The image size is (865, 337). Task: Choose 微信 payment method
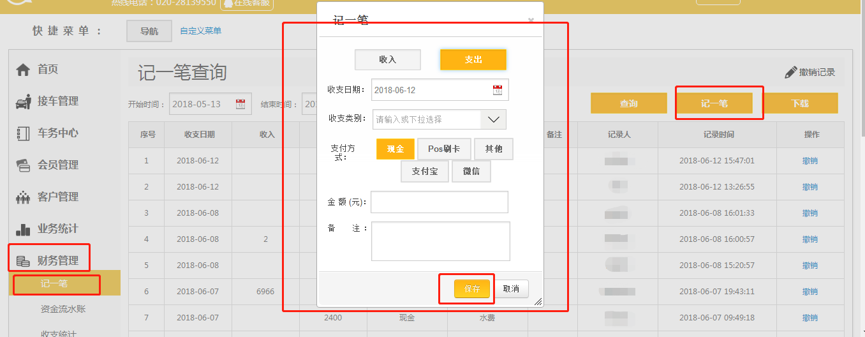coord(471,172)
